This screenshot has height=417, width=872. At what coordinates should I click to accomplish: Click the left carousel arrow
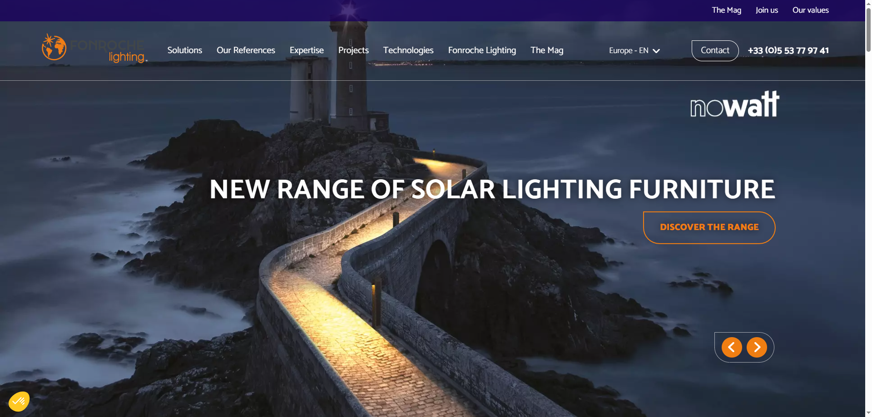pyautogui.click(x=731, y=347)
